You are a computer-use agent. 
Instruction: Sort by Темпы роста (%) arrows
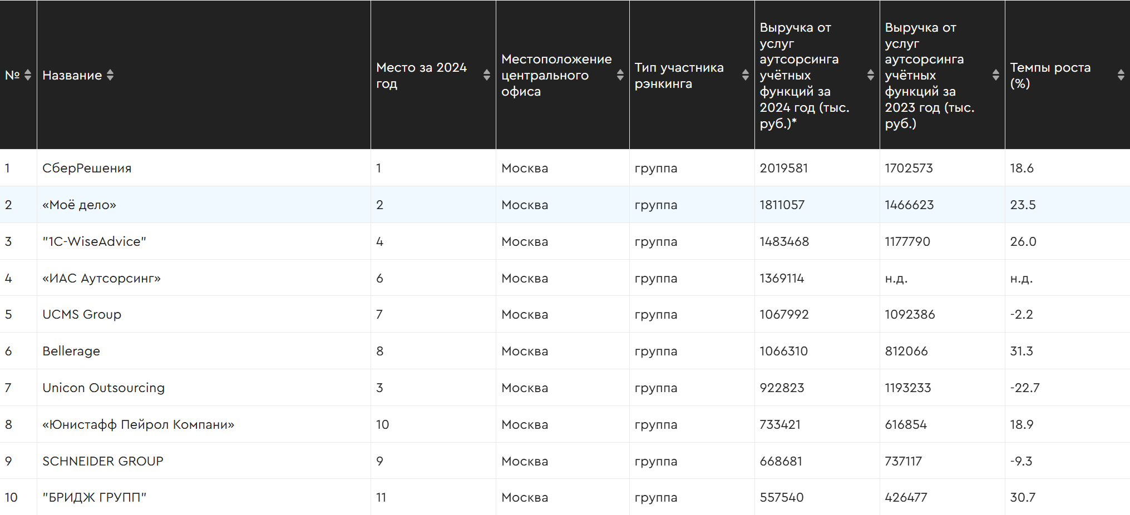tap(1121, 75)
